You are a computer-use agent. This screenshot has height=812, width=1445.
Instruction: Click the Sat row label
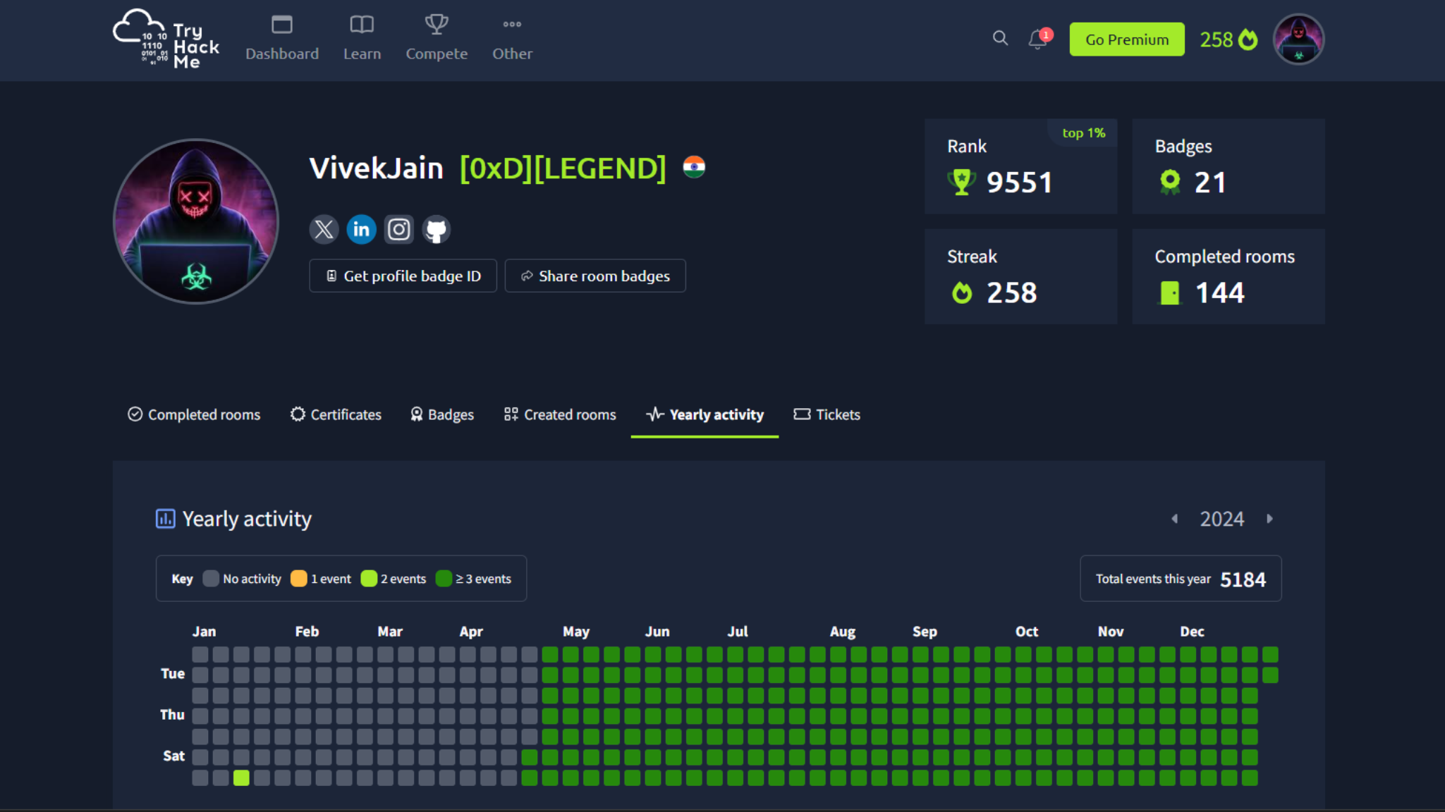173,756
